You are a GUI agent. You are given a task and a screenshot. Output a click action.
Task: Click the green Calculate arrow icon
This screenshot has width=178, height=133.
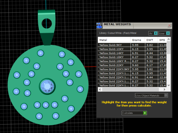point(145,113)
